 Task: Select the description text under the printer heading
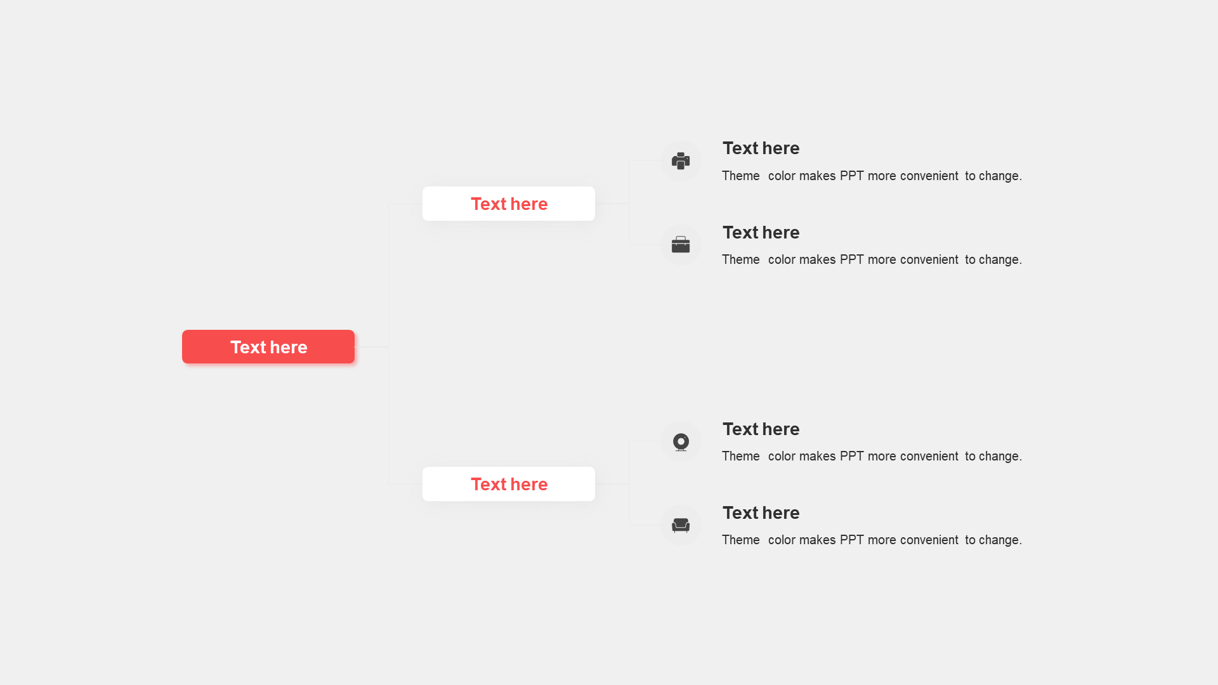pyautogui.click(x=872, y=176)
